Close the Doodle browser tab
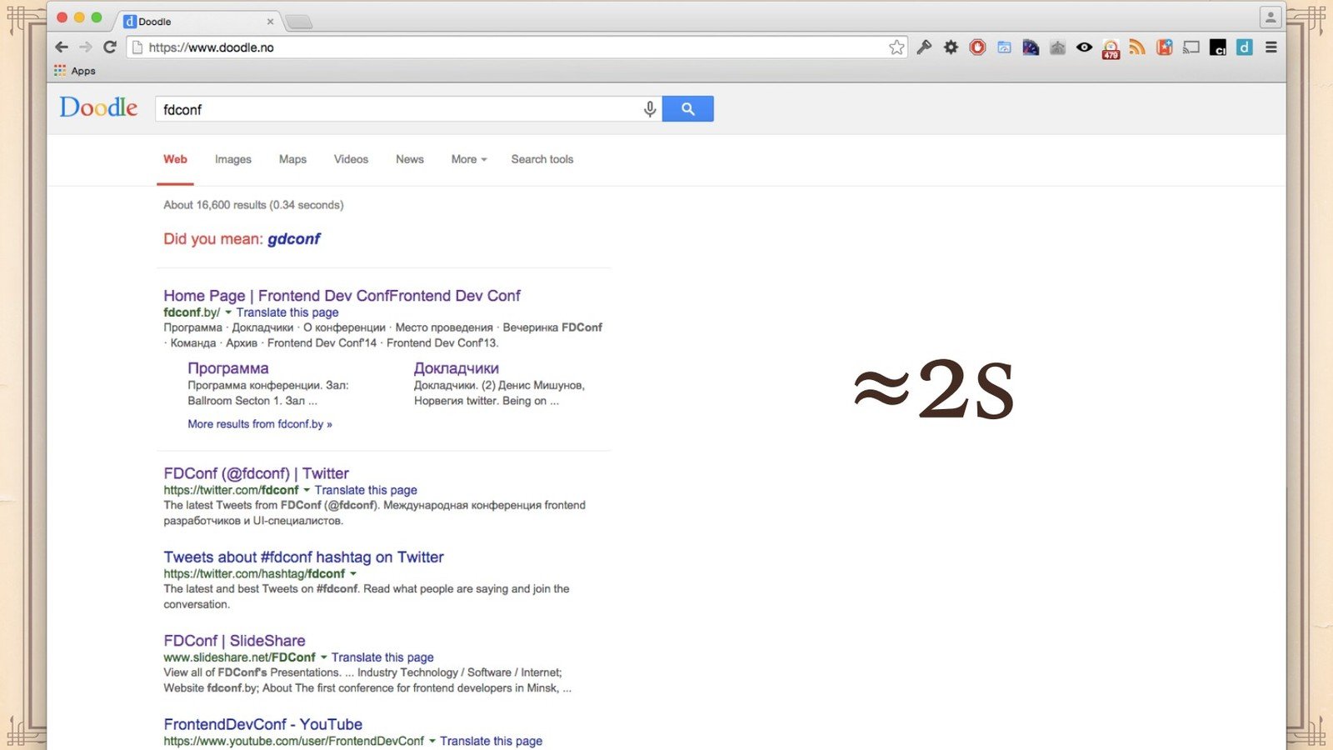Screen dimensions: 1333x750 [270, 22]
